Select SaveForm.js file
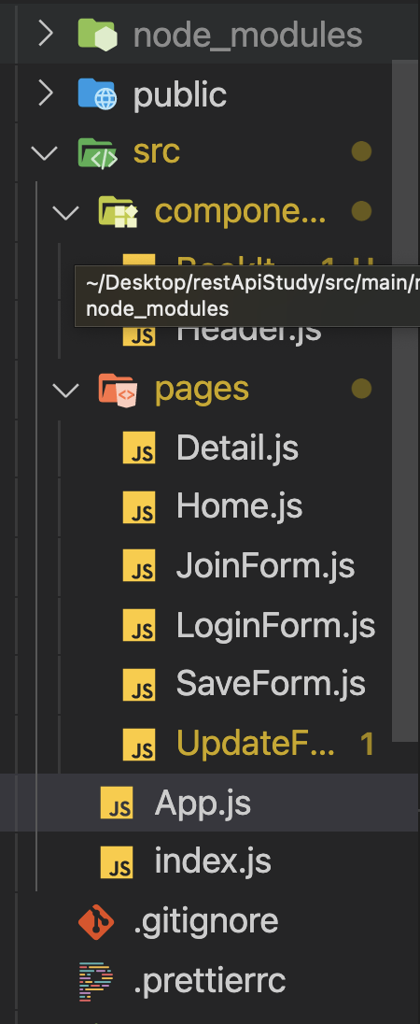The image size is (420, 1024). 271,685
